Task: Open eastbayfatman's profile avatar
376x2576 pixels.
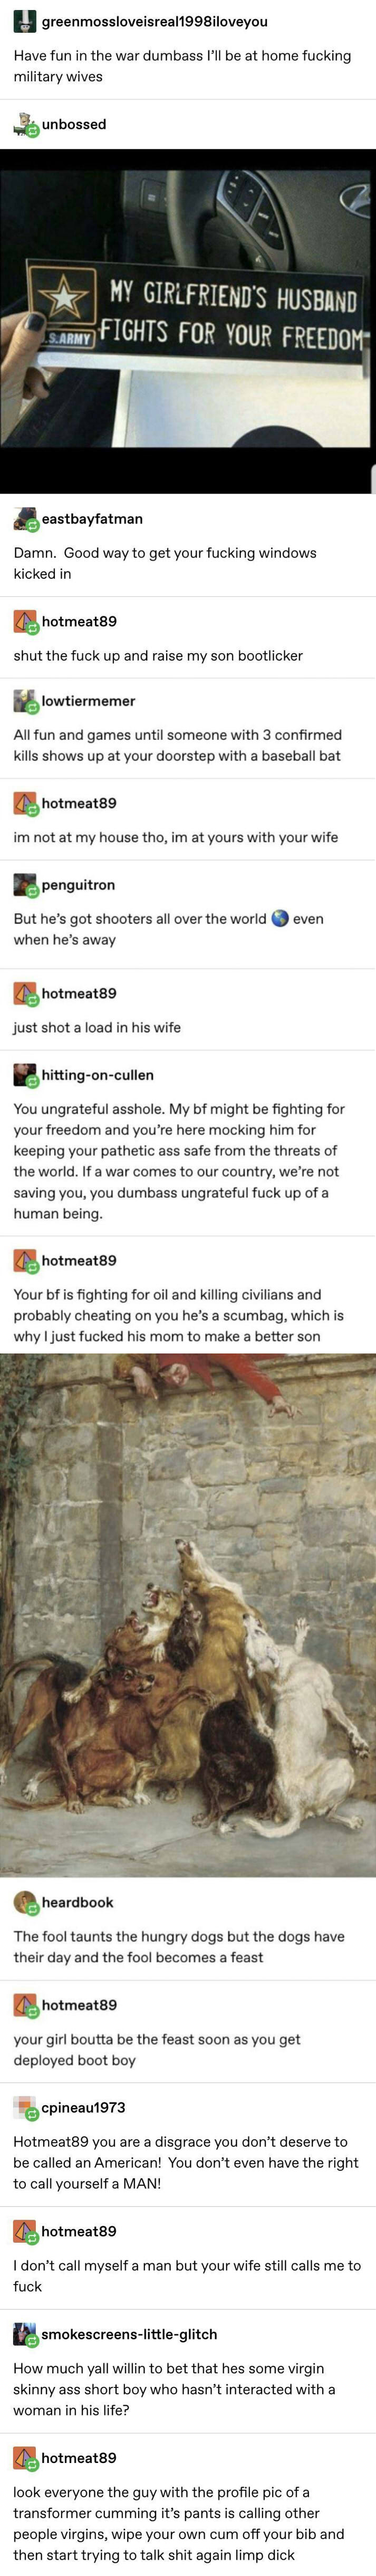Action: coord(25,519)
